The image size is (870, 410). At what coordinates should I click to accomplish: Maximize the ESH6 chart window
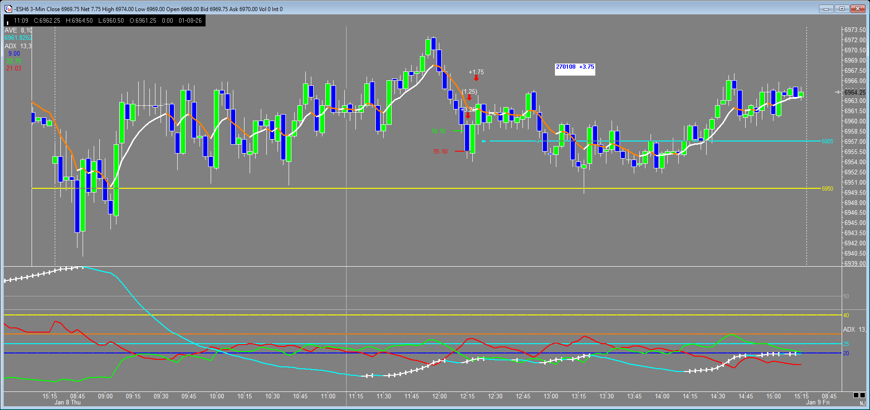click(x=842, y=9)
